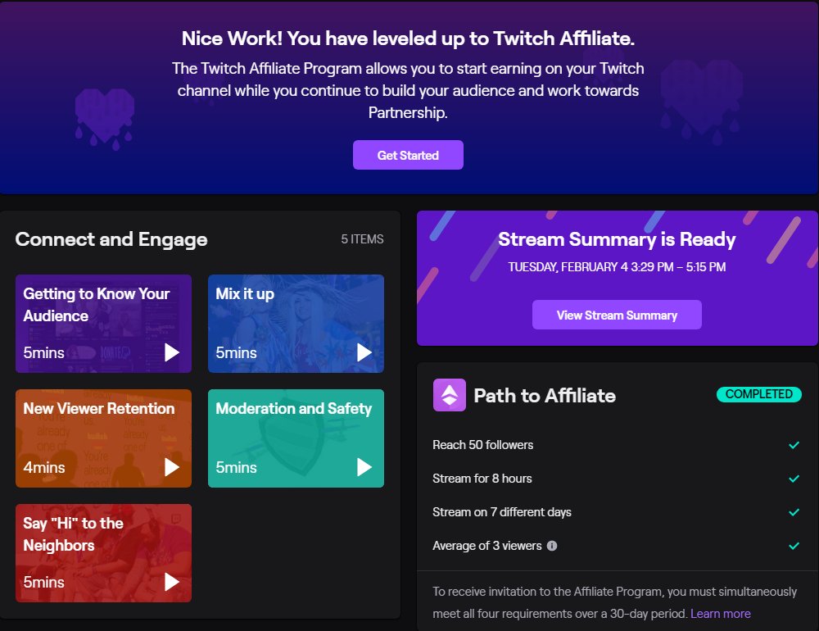The width and height of the screenshot is (819, 631).
Task: Click the Get Started button
Action: click(408, 155)
